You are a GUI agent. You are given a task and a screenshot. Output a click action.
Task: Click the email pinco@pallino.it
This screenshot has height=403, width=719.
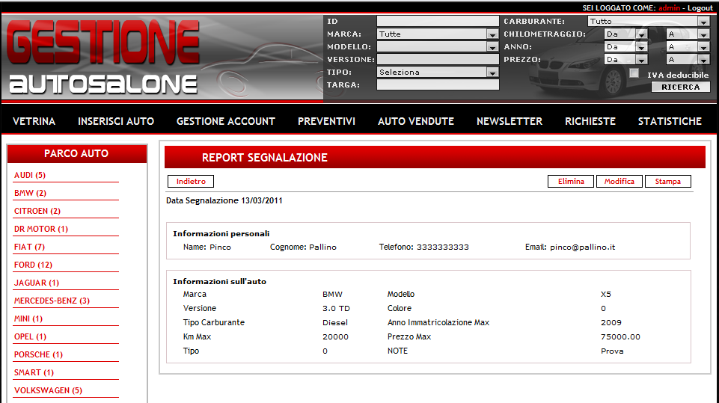(582, 247)
